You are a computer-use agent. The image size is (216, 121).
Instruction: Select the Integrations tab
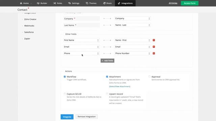125,3
